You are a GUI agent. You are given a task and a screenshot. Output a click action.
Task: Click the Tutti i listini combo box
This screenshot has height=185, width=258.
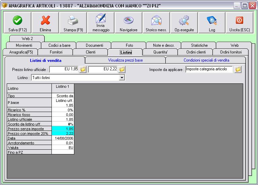tap(78, 77)
